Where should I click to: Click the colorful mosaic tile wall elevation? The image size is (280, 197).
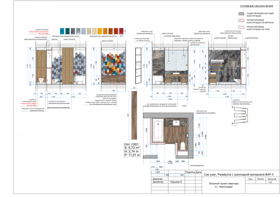[x=113, y=63]
